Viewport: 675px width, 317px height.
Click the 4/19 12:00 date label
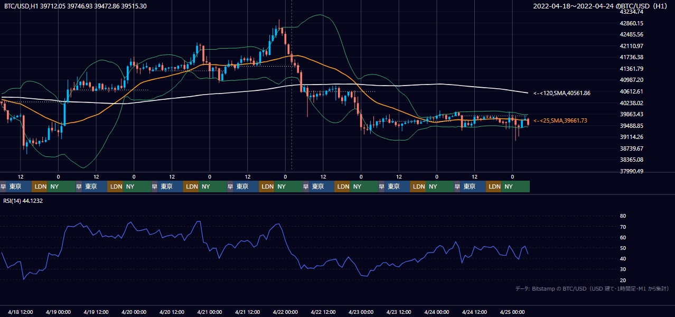pos(96,312)
